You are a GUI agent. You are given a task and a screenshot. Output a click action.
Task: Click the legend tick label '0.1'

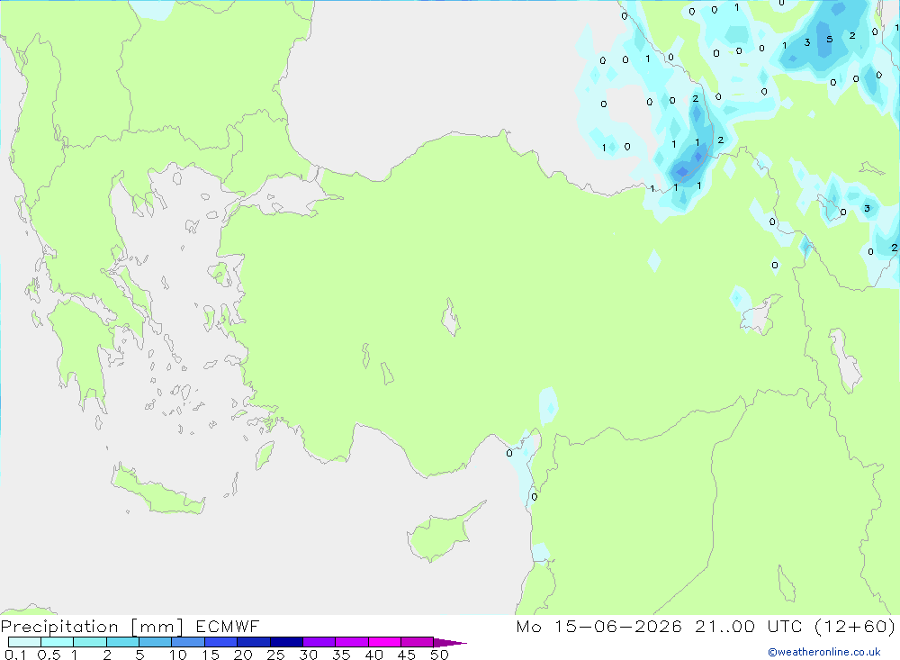point(15,655)
